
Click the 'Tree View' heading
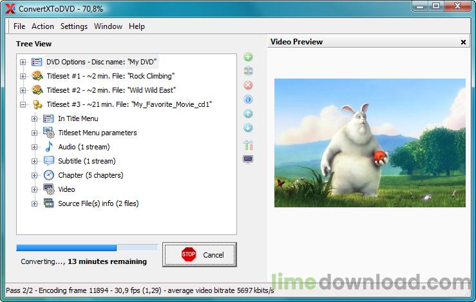33,44
